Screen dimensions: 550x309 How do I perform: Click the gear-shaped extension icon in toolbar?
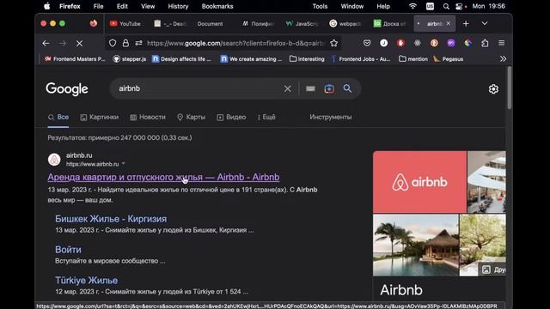coord(418,43)
